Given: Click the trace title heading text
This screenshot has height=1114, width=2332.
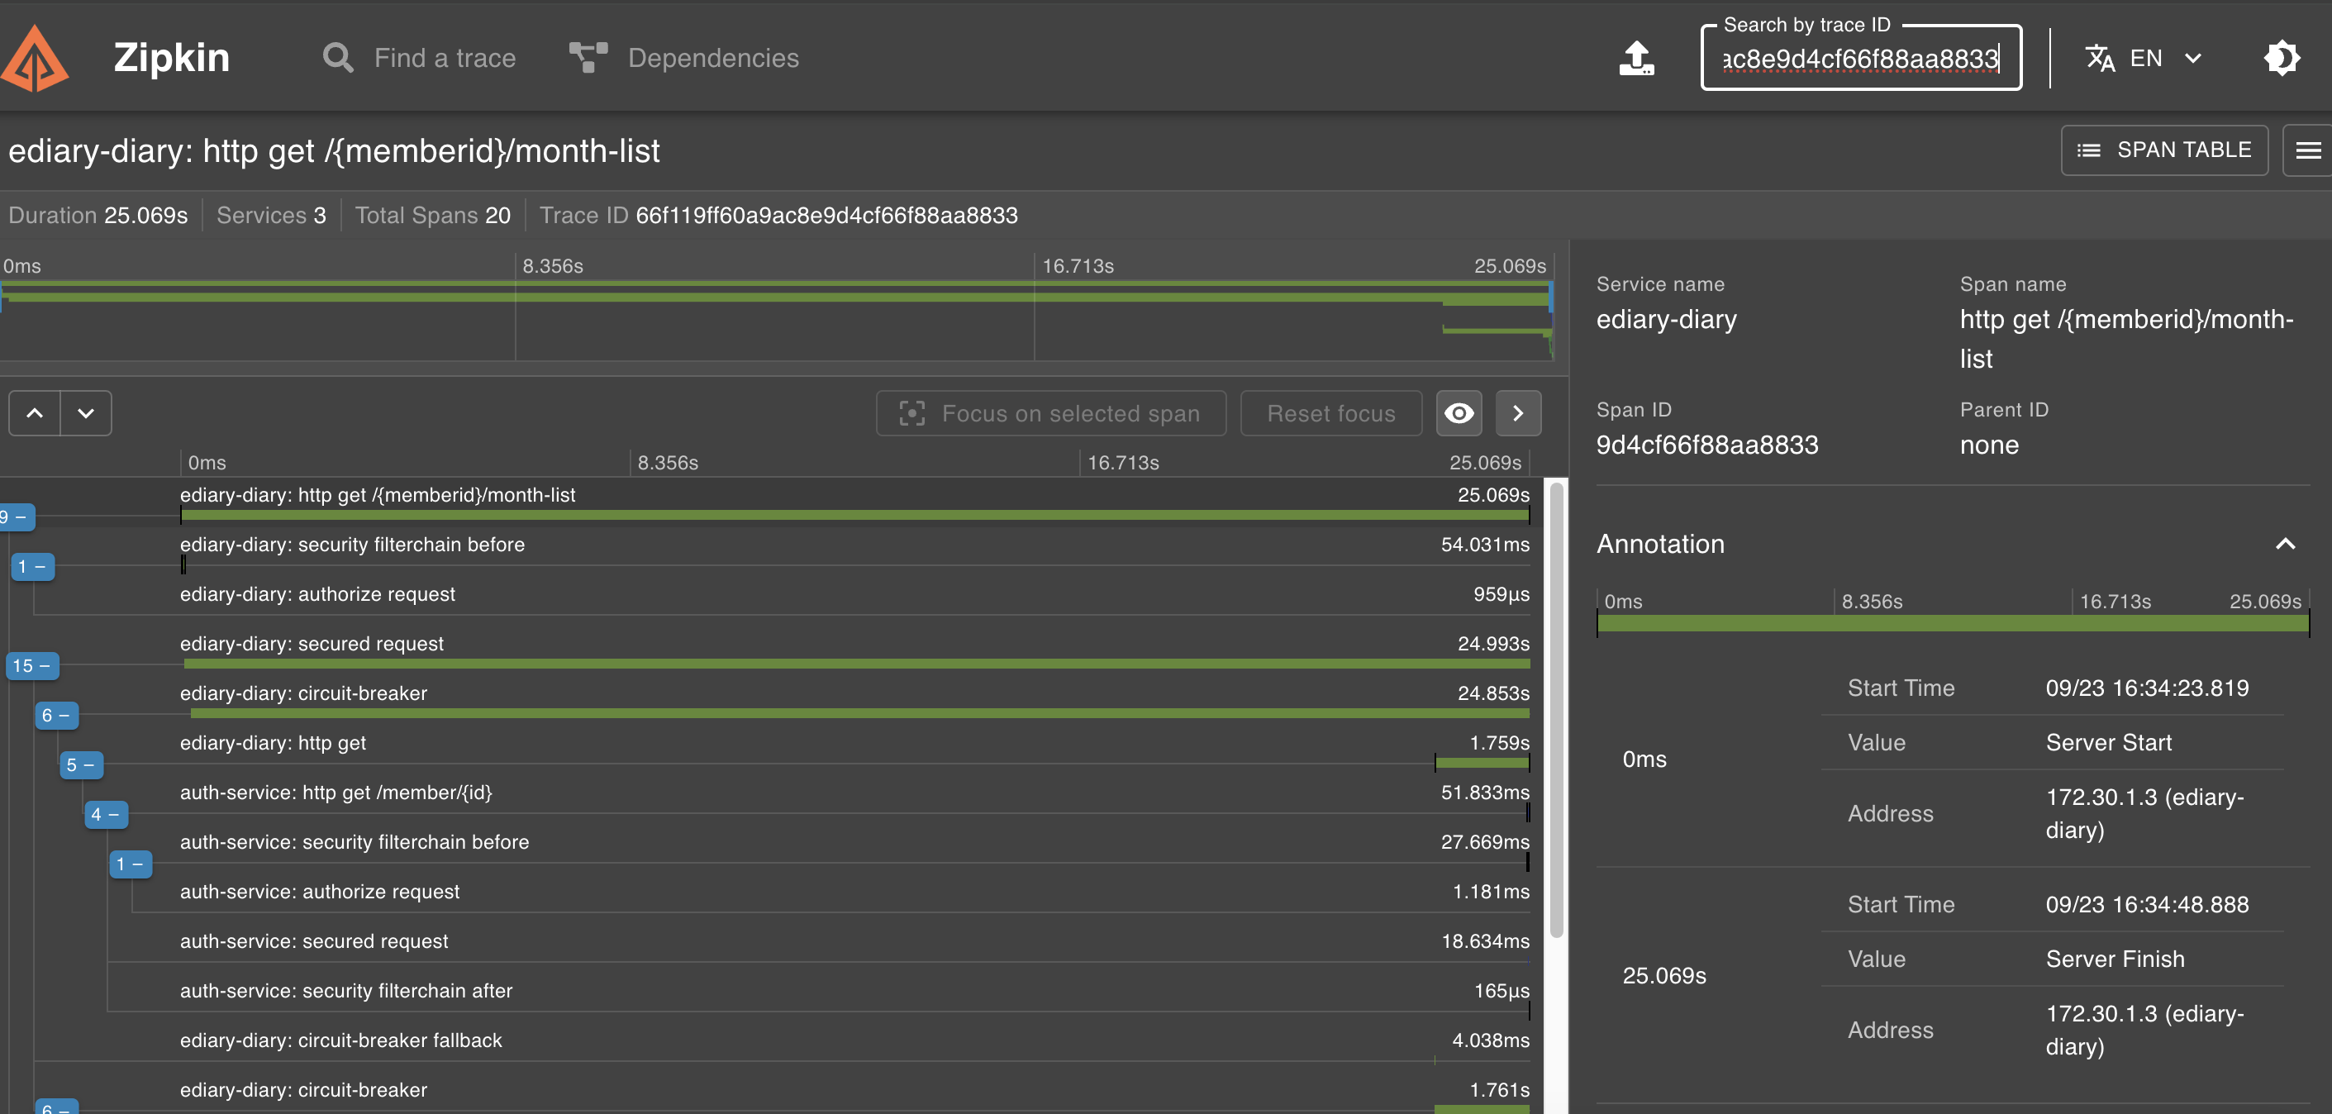Looking at the screenshot, I should pyautogui.click(x=334, y=151).
